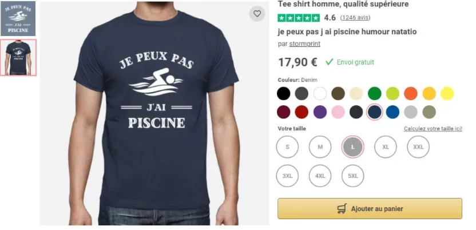Pick size 5XL
Screen dimensions: 476x230
pos(353,176)
